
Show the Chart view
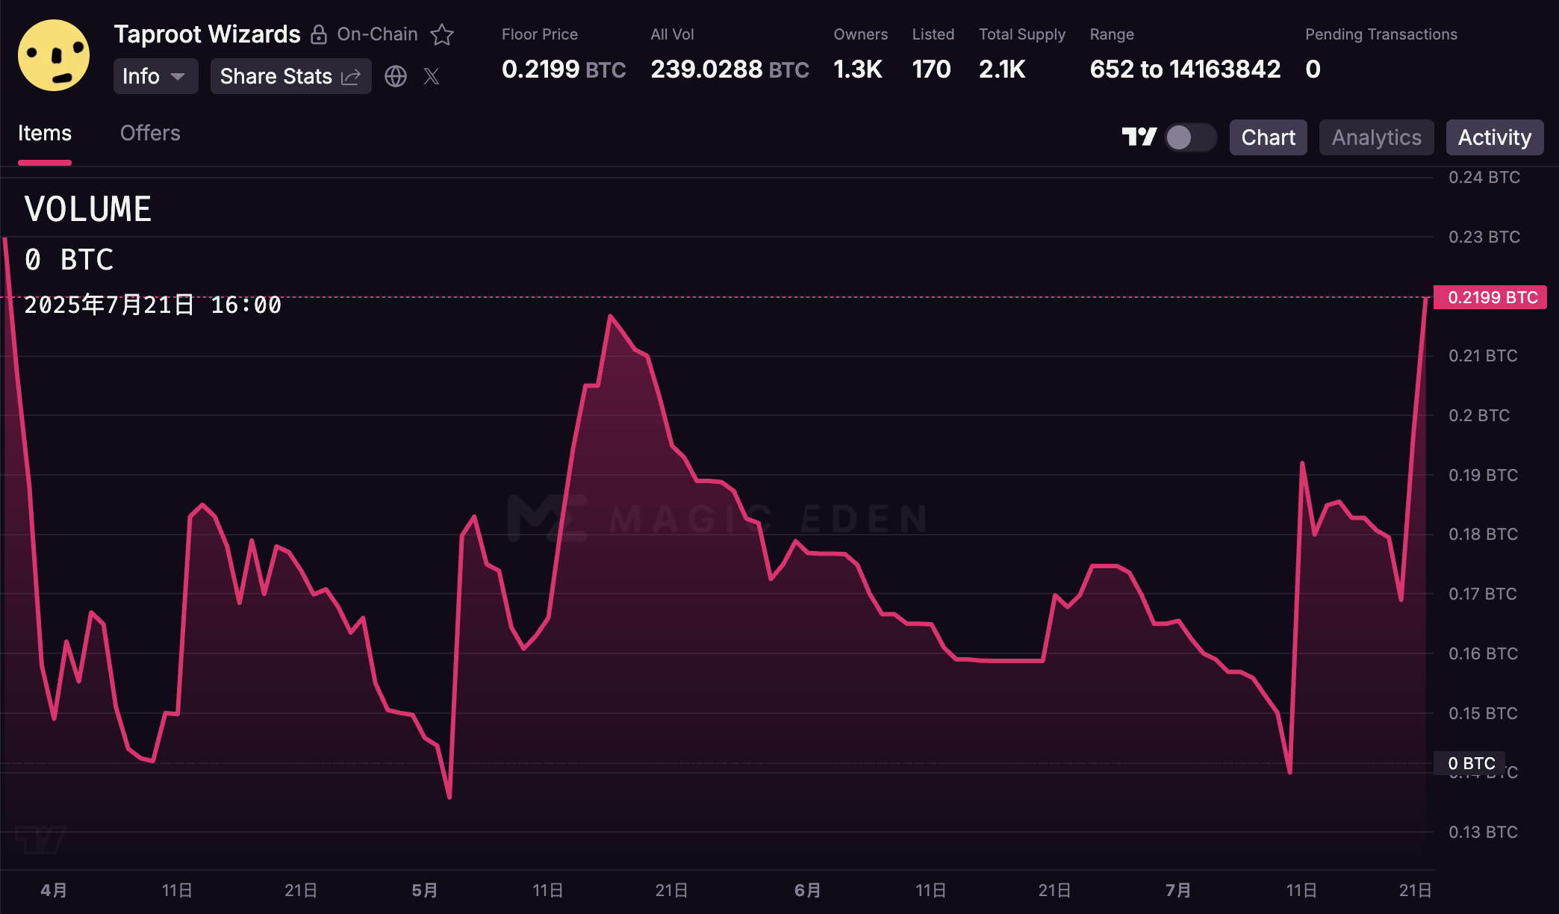[x=1268, y=137]
